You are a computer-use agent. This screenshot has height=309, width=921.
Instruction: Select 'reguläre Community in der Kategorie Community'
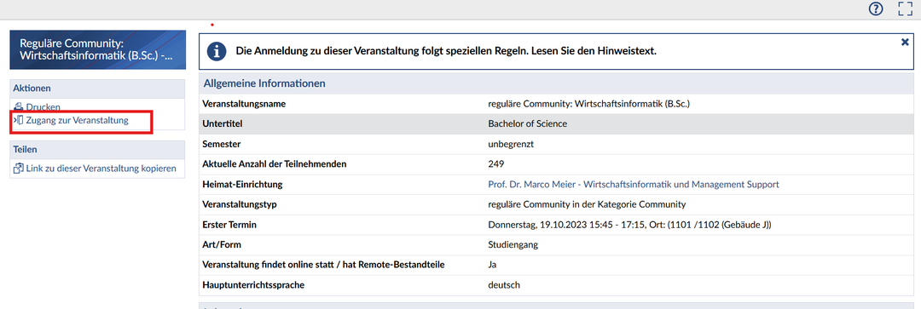pyautogui.click(x=587, y=204)
